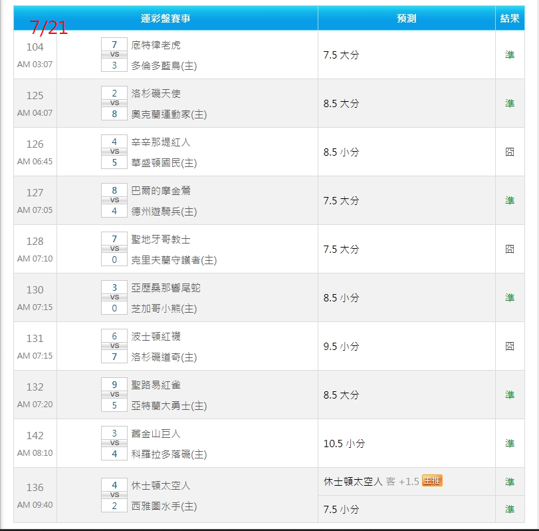539x531 pixels.
Task: Click the green 準 result for game 104
Action: click(510, 55)
